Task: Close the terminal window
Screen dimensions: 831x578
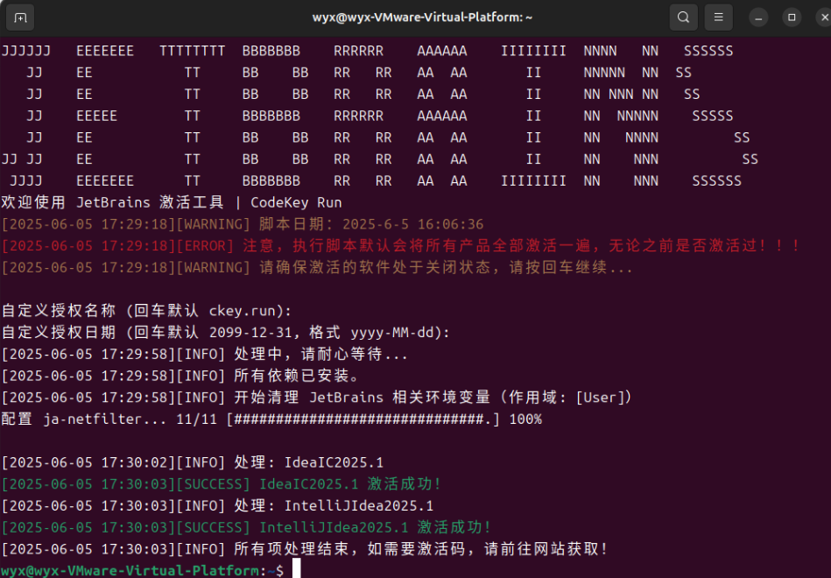Action: coord(825,18)
